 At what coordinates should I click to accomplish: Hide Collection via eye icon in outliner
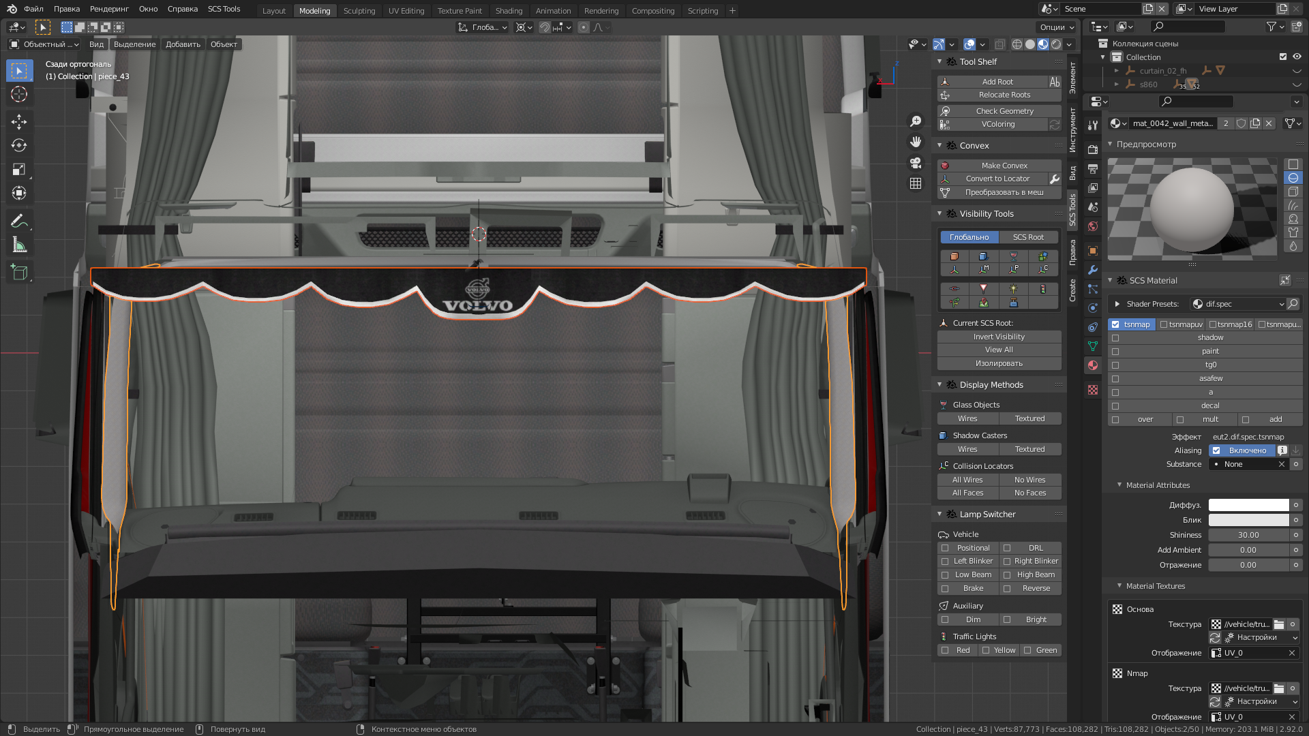coord(1297,57)
